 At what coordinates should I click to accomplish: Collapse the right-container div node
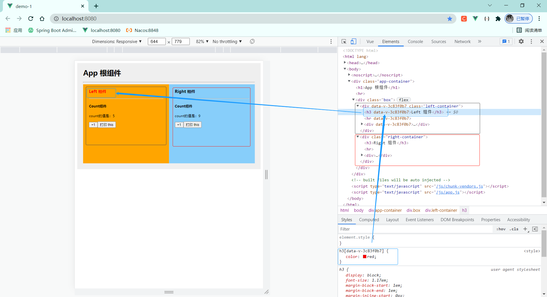click(x=358, y=137)
